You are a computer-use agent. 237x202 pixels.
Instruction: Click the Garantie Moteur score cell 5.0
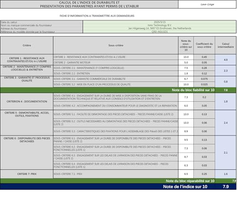click(x=186, y=62)
